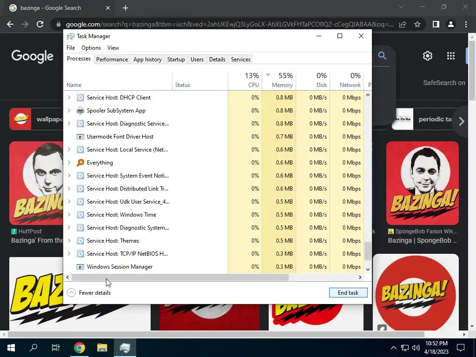Expand Service Host: TCP/IP NetBIOS row

click(69, 254)
